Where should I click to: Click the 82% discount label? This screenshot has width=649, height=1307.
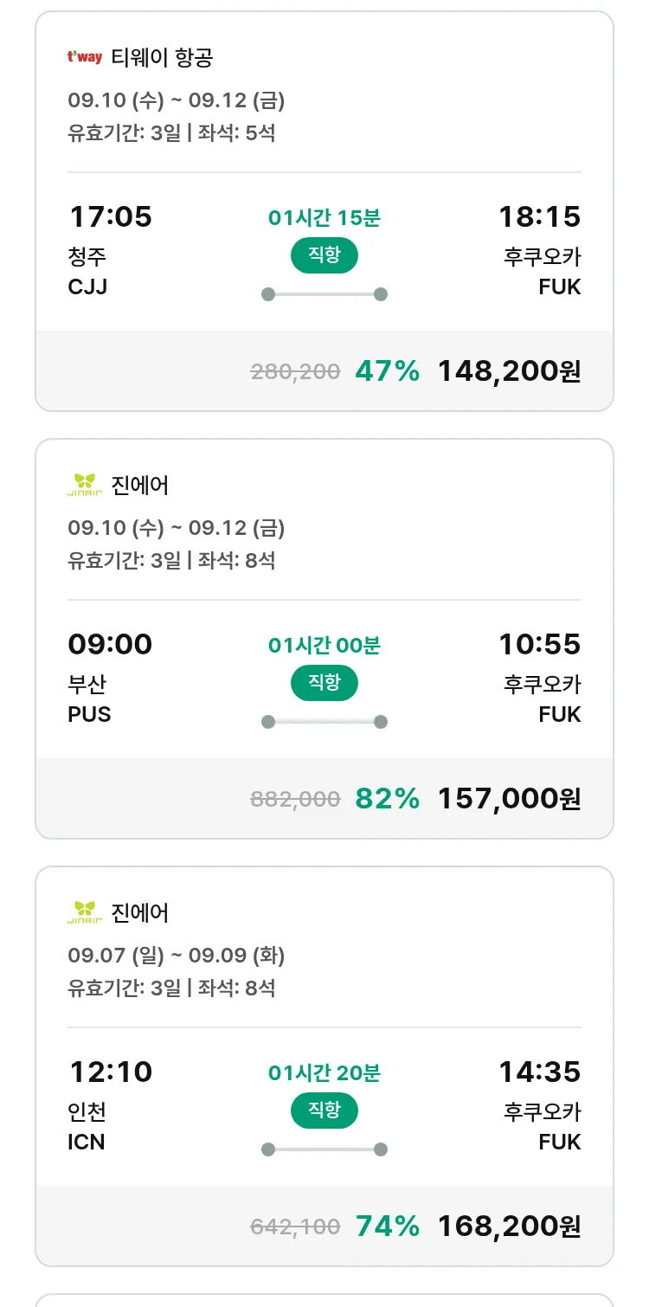(x=387, y=799)
